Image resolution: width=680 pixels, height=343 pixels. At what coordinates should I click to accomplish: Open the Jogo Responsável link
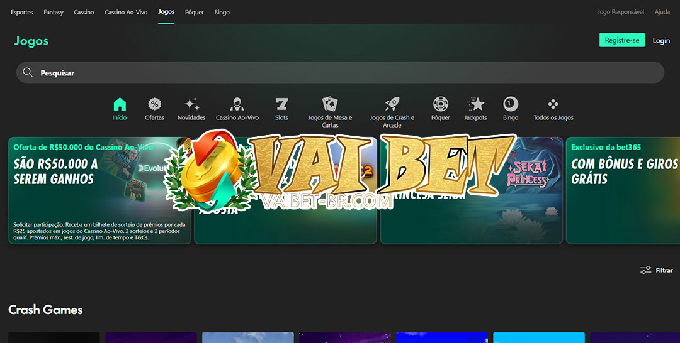621,12
